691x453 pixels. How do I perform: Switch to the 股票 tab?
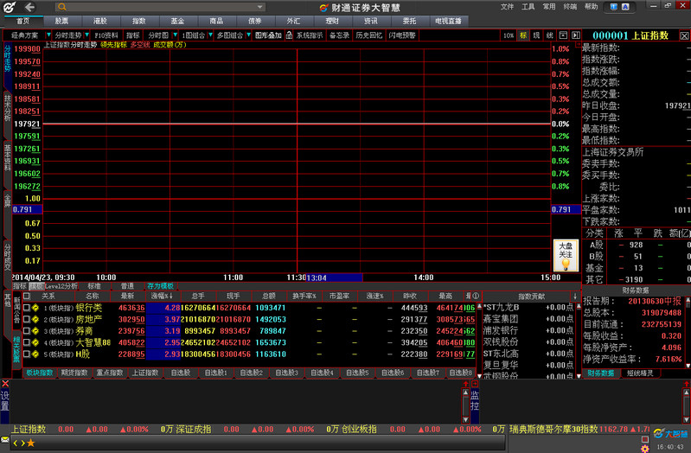tap(62, 21)
